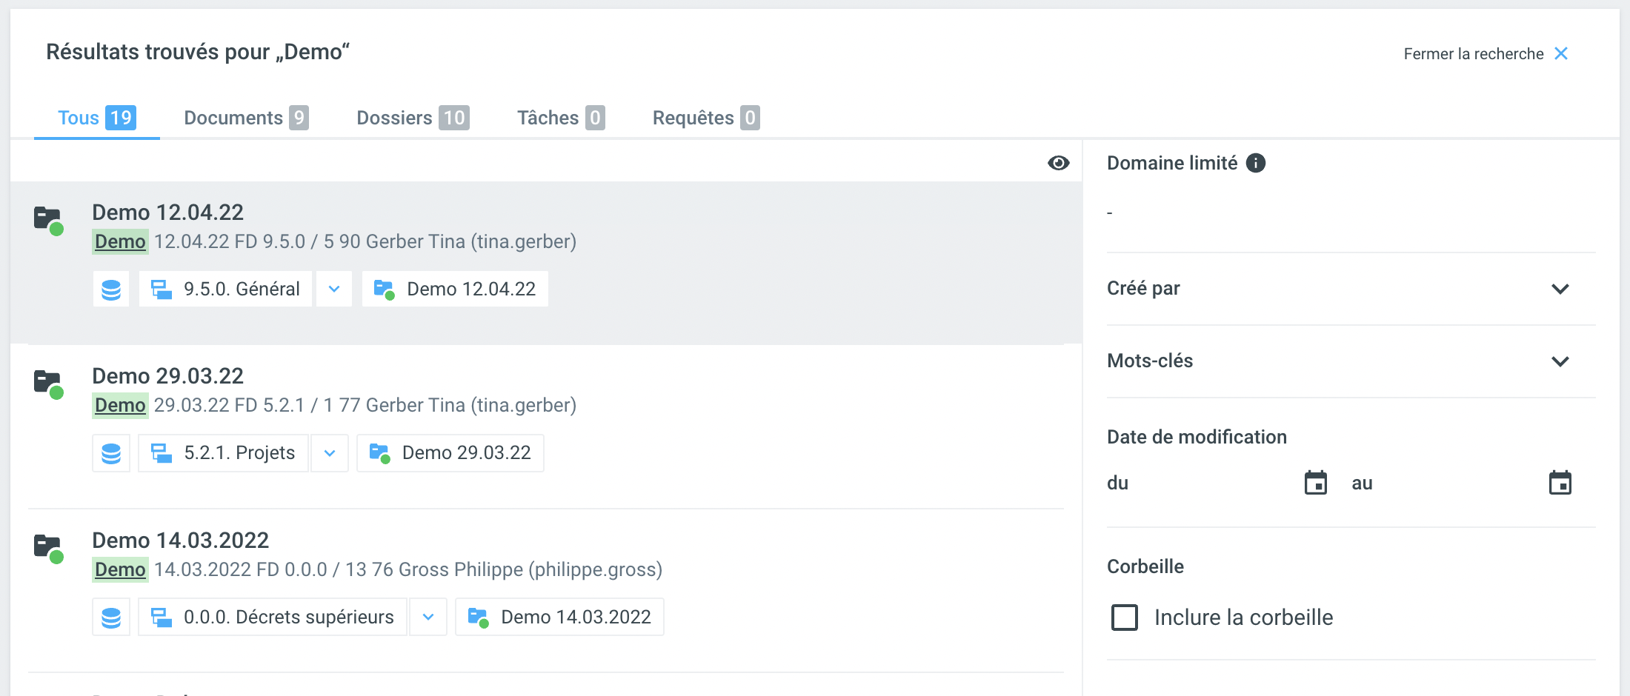Switch to the Dossiers tab
Image resolution: width=1630 pixels, height=696 pixels.
pos(413,118)
